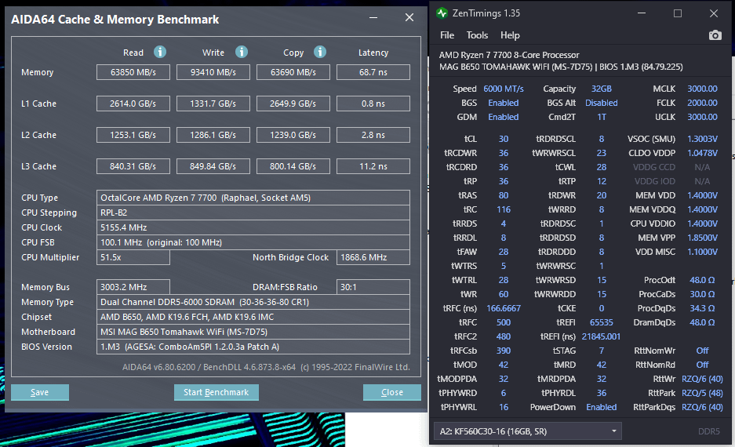Click the BIOS Version field 1.M3
The image size is (735, 447).
(x=253, y=347)
